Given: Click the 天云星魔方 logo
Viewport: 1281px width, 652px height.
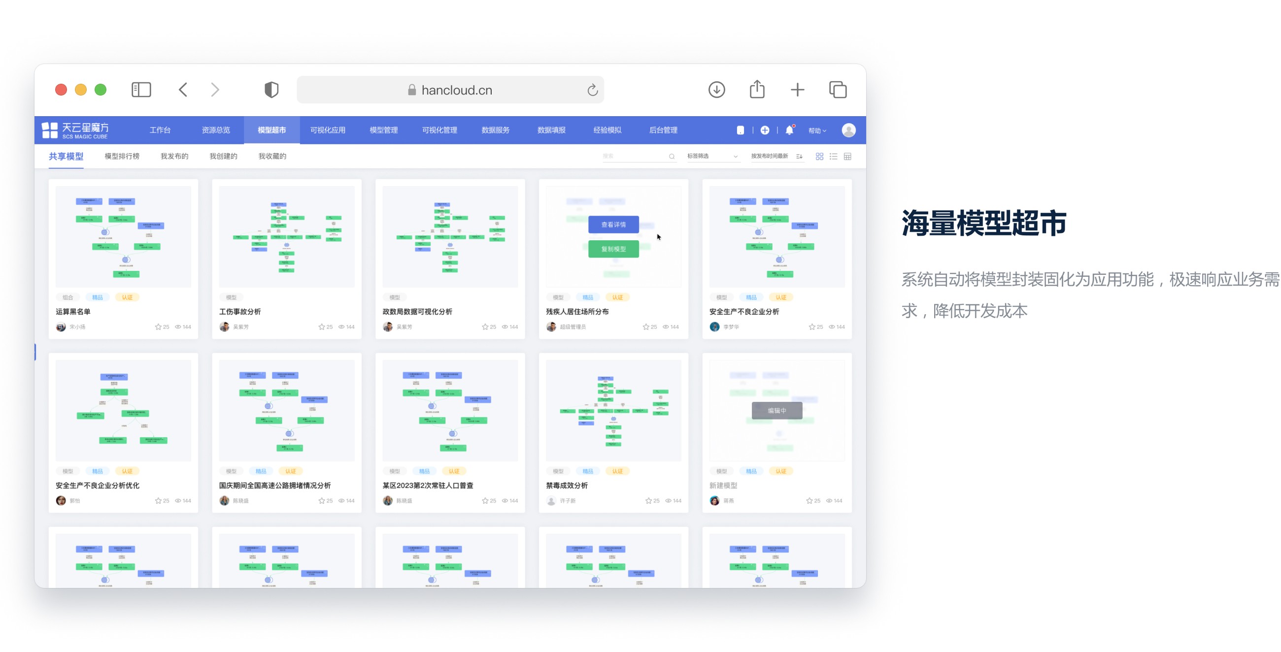Looking at the screenshot, I should pos(75,130).
